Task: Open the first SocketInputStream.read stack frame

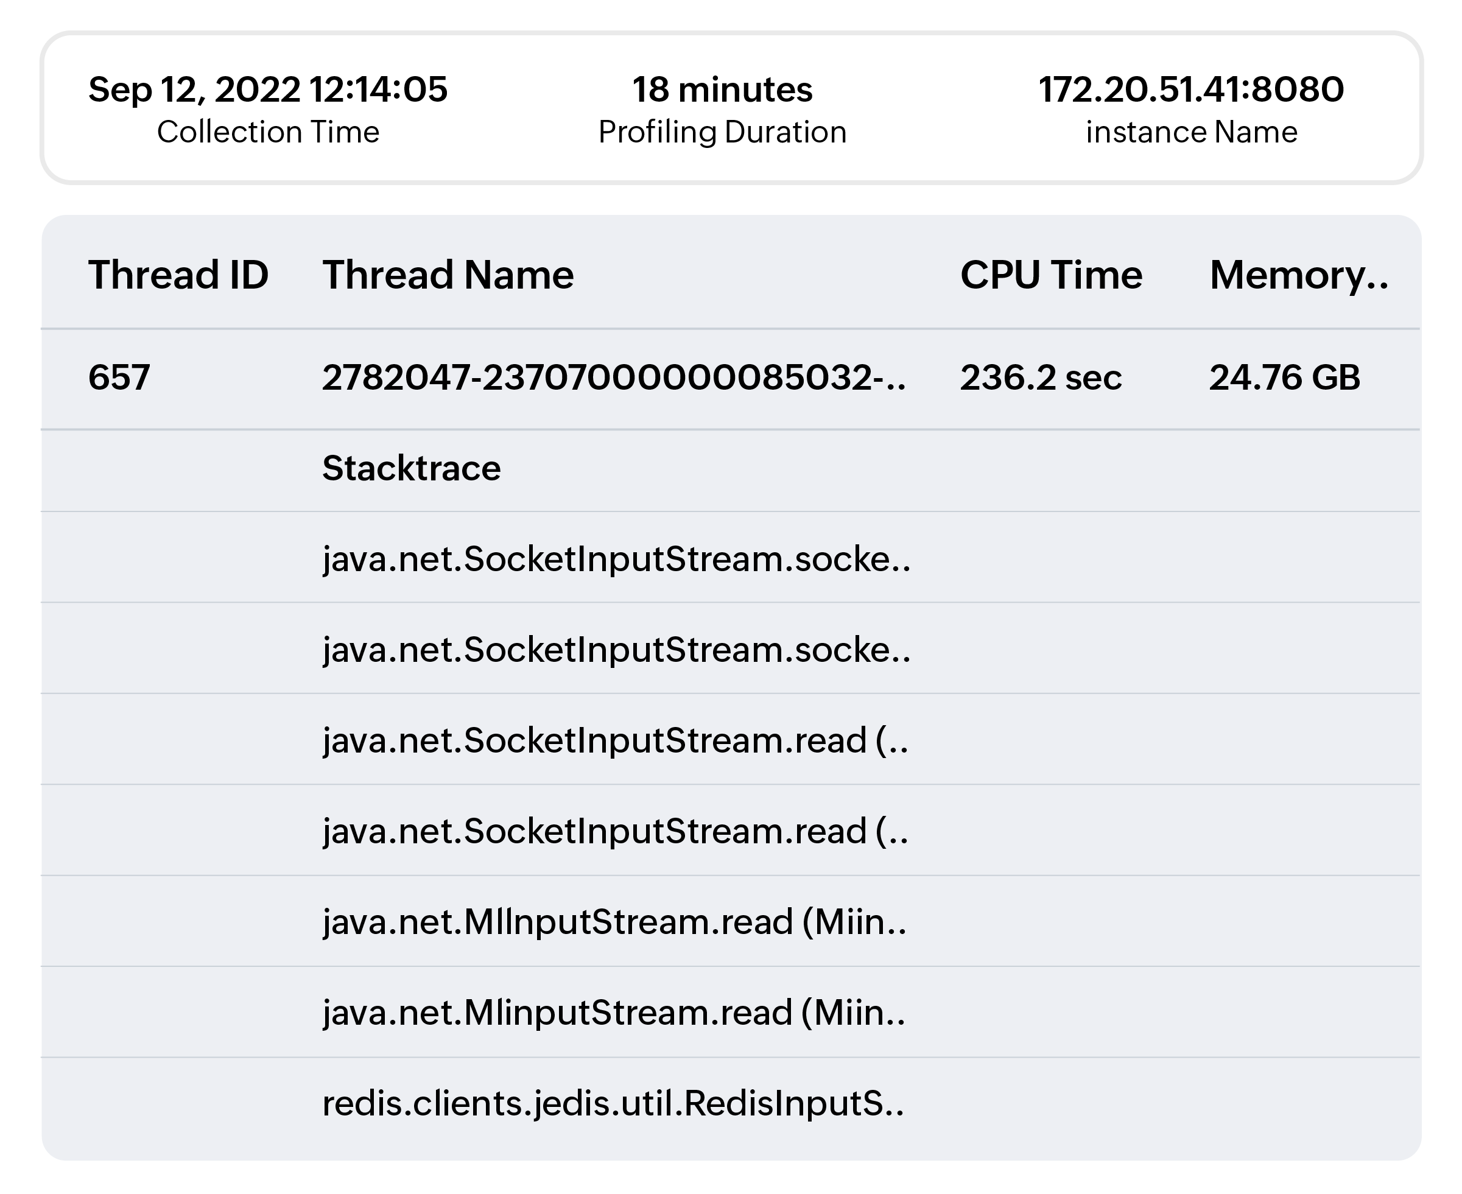Action: [615, 741]
